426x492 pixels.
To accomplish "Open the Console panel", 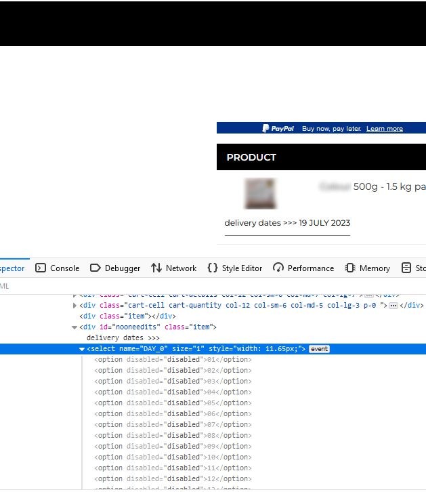I will [57, 268].
